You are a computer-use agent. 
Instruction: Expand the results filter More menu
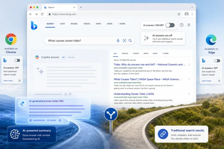(165, 54)
